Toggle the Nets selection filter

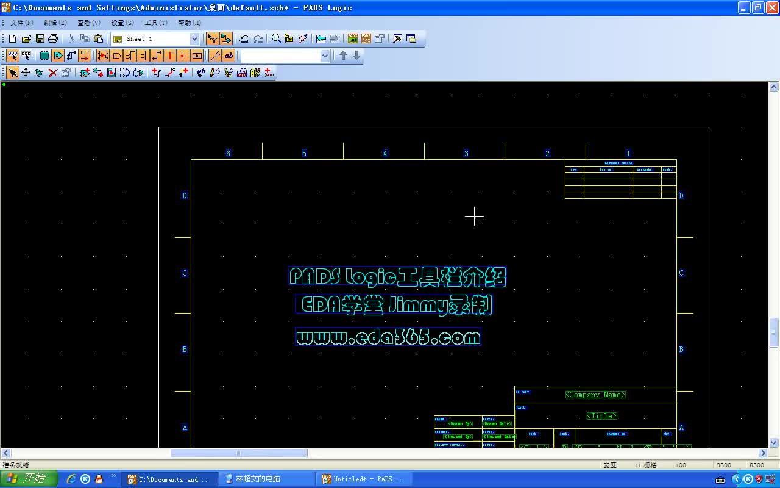tap(71, 56)
